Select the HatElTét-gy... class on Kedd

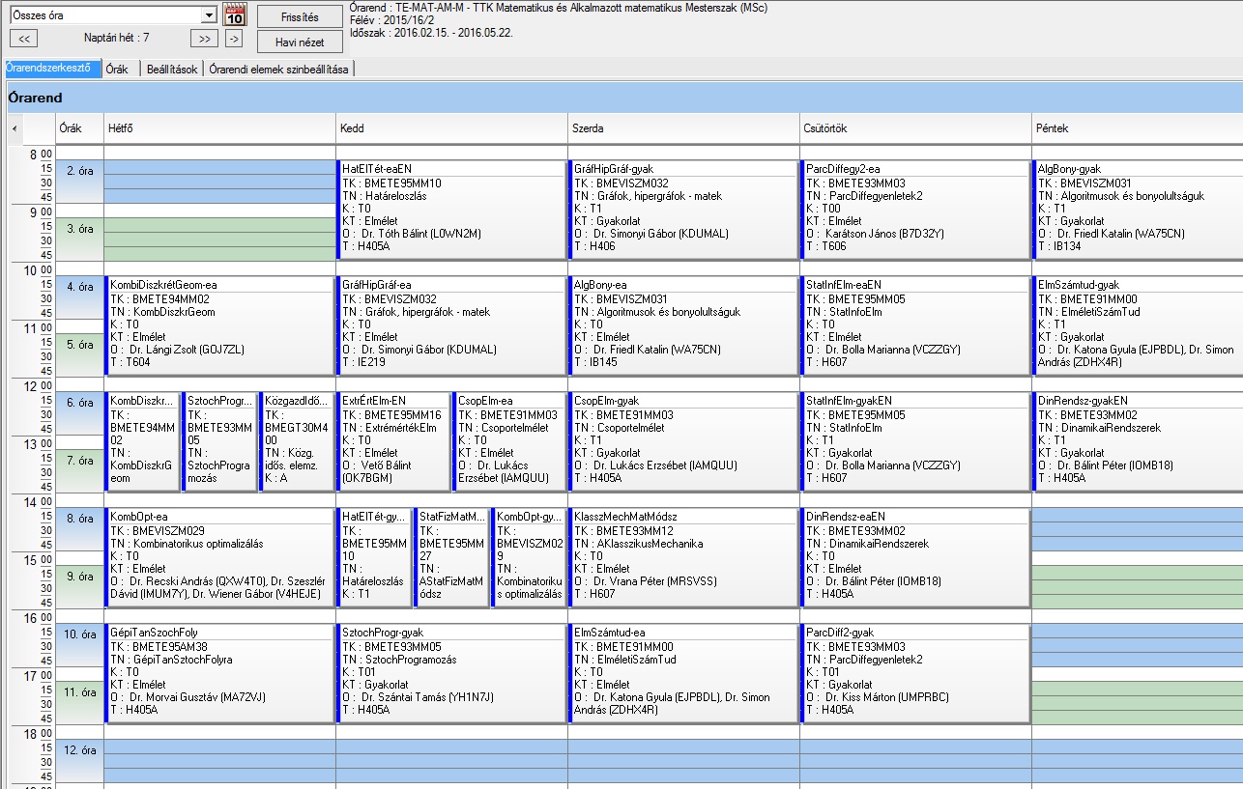click(x=374, y=557)
